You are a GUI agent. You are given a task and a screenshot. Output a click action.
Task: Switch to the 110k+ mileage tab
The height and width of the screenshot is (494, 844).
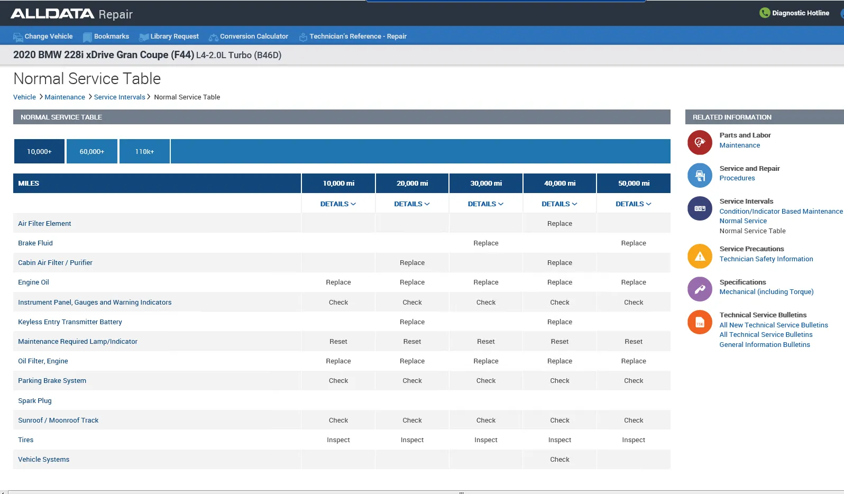click(x=144, y=151)
